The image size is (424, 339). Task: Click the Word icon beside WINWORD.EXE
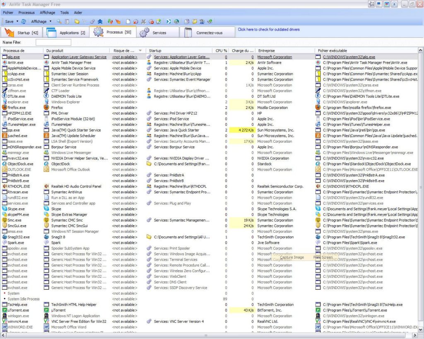coord(4,327)
